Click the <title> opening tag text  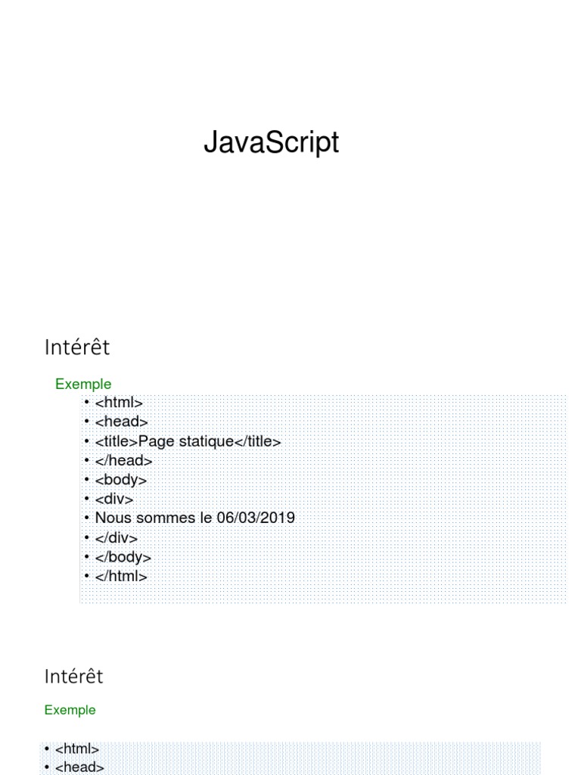coord(117,441)
